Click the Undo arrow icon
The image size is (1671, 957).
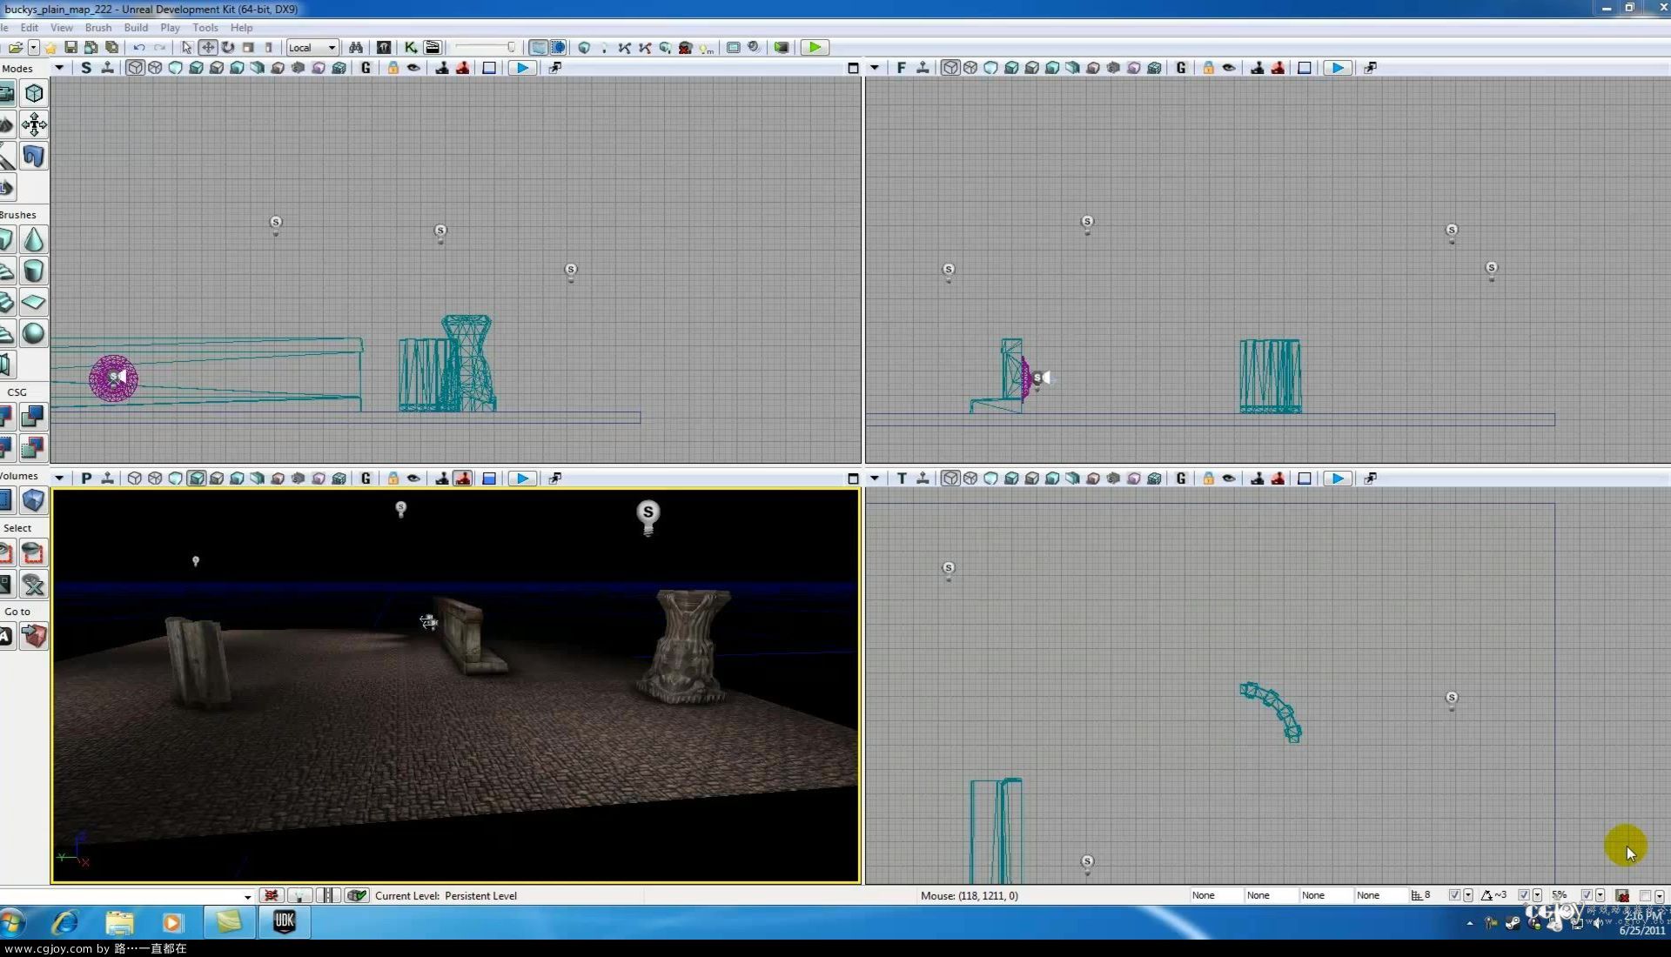click(x=139, y=48)
